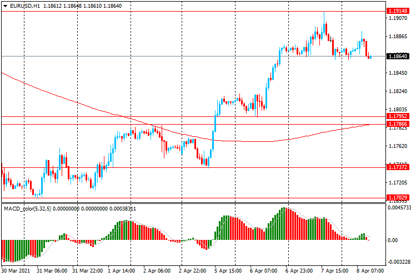
Task: Click the 1.17866 red price level label
Action: (398, 124)
